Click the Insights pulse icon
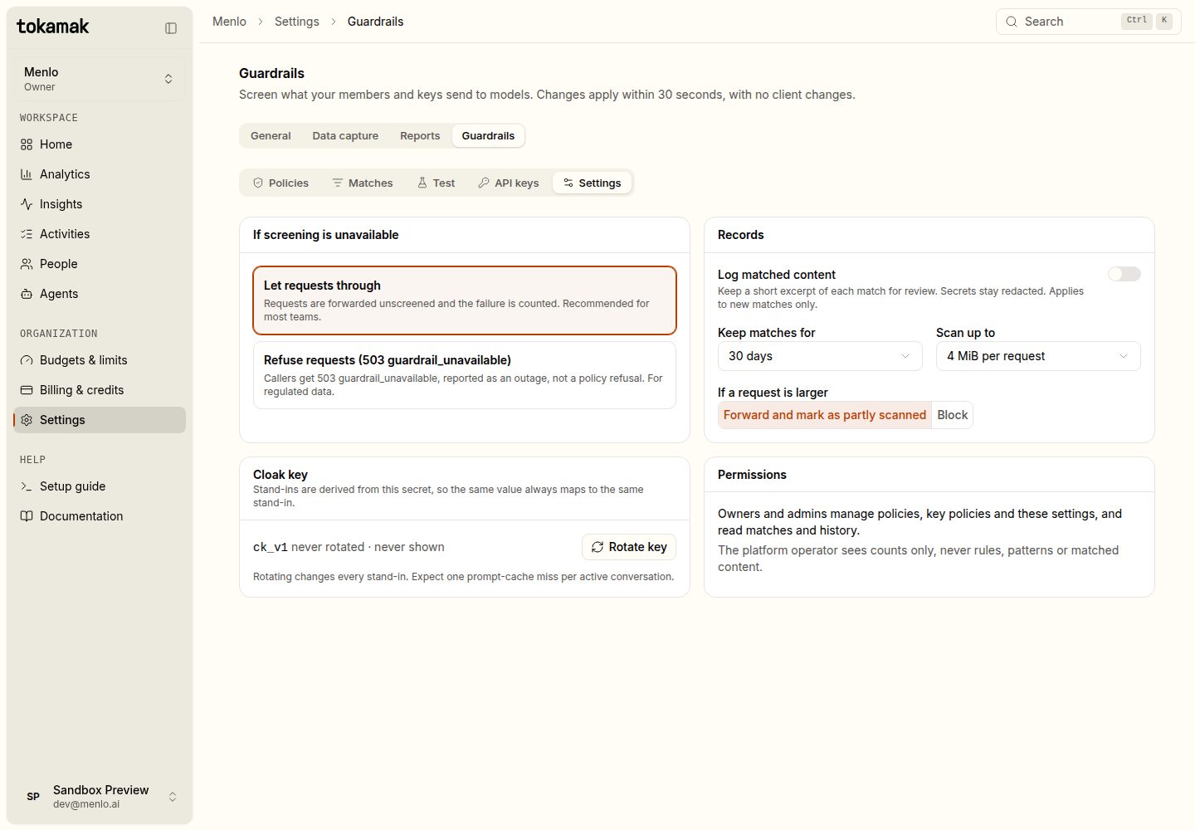The height and width of the screenshot is (830, 1195). [x=27, y=204]
